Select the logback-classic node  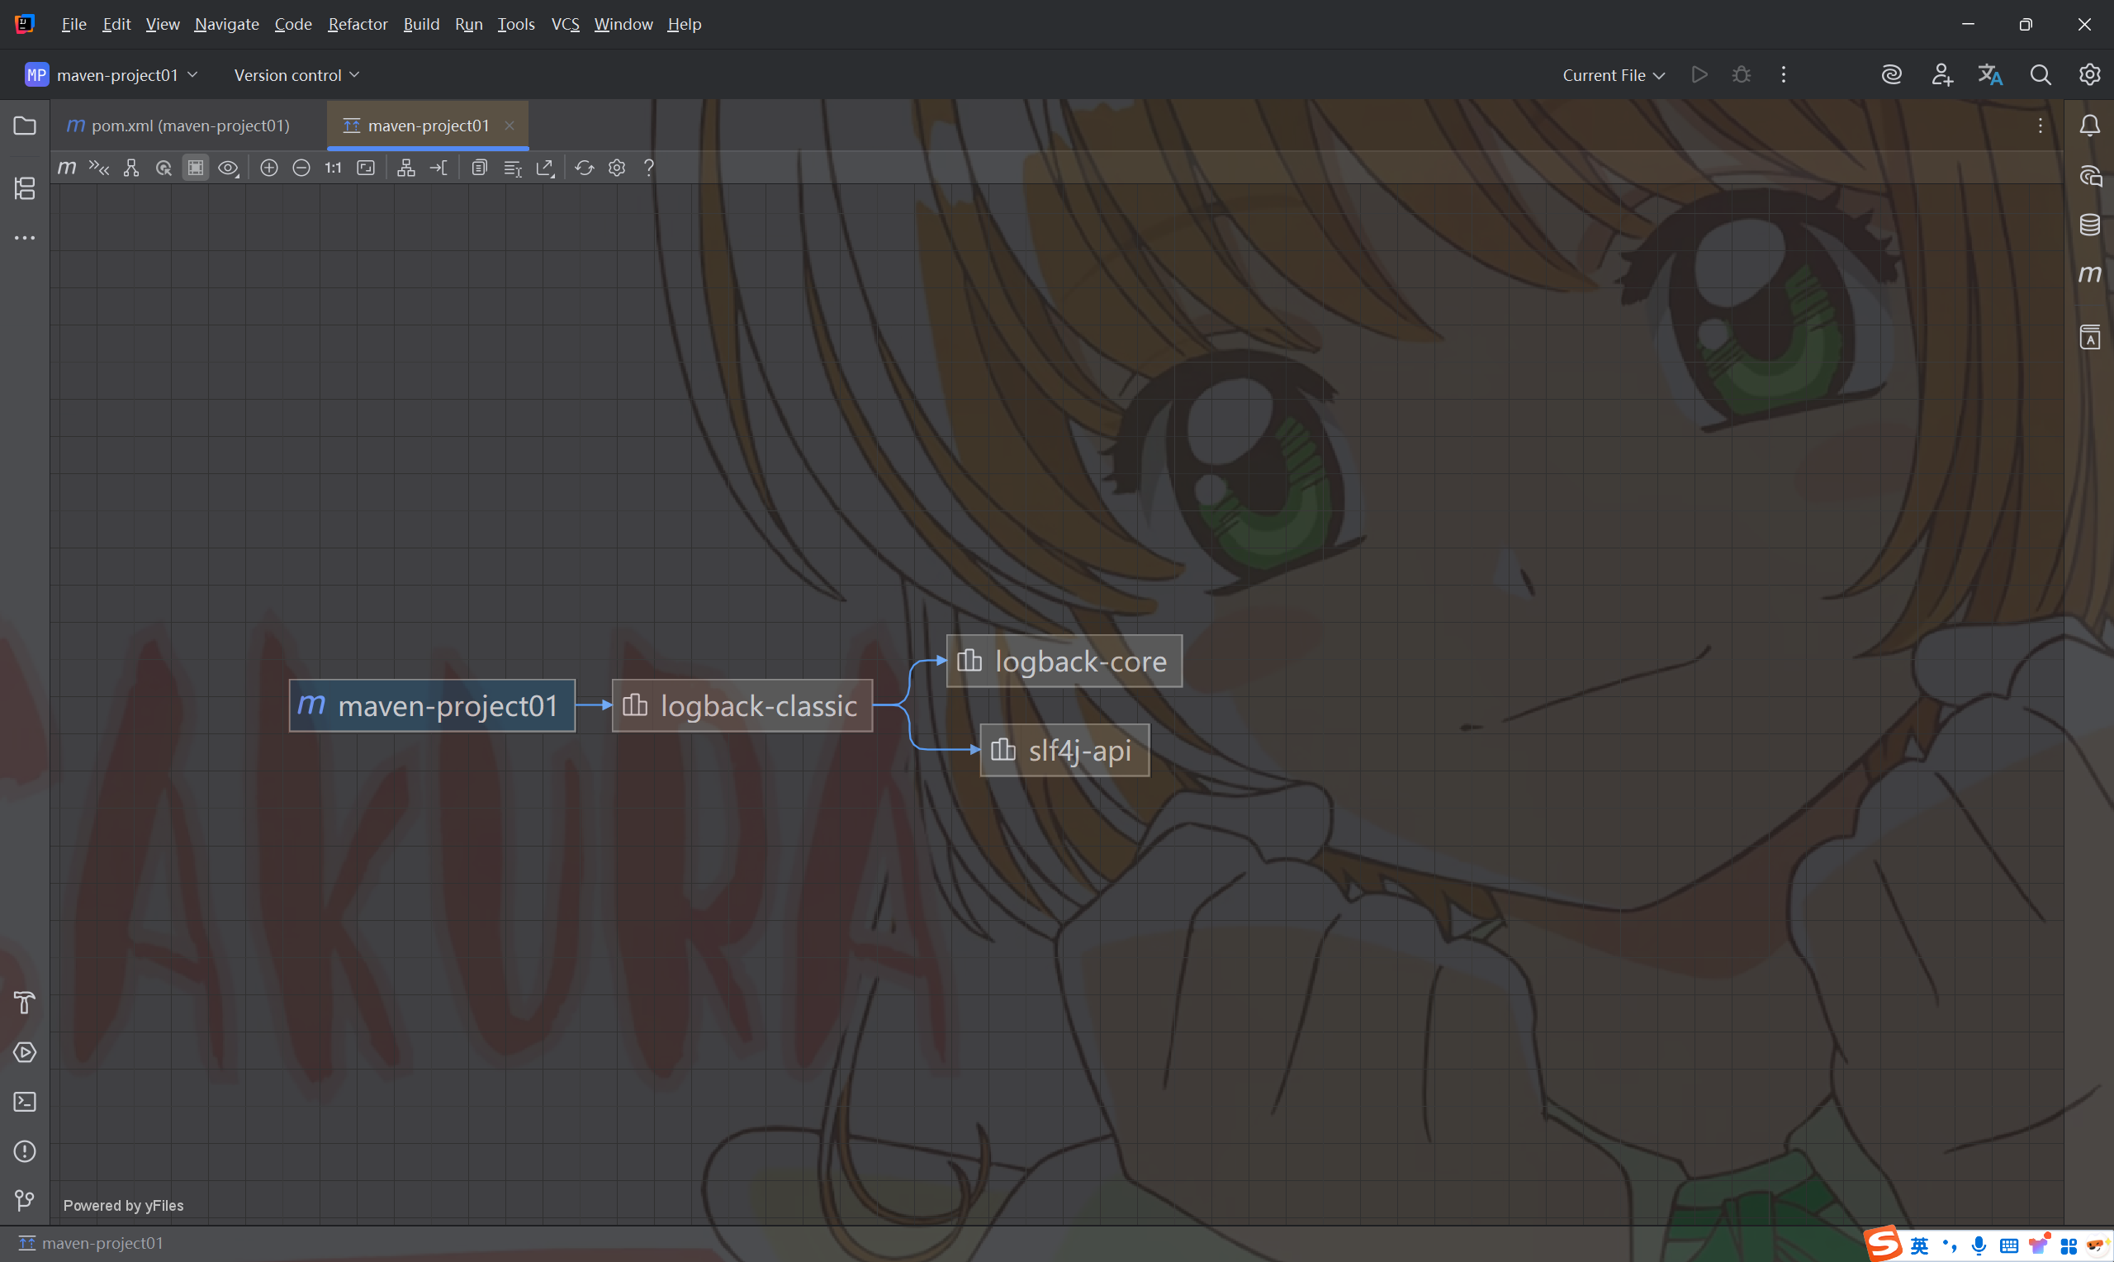tap(742, 705)
